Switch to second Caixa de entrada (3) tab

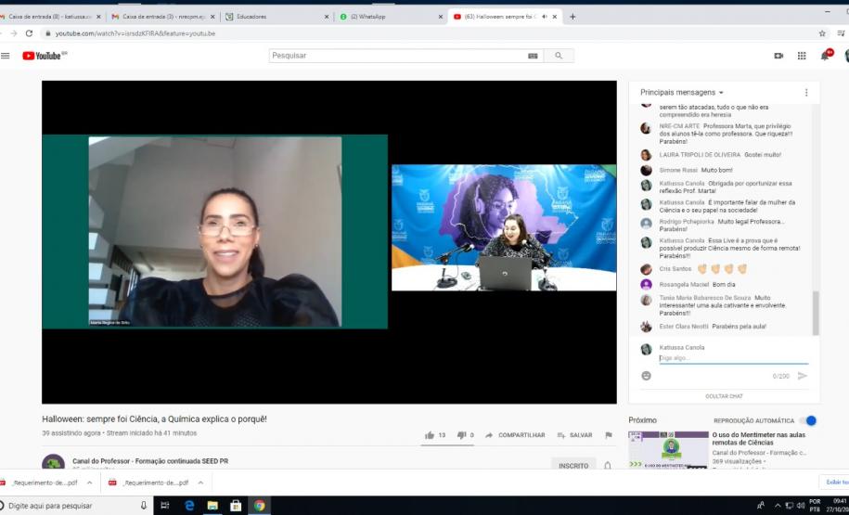pos(162,17)
